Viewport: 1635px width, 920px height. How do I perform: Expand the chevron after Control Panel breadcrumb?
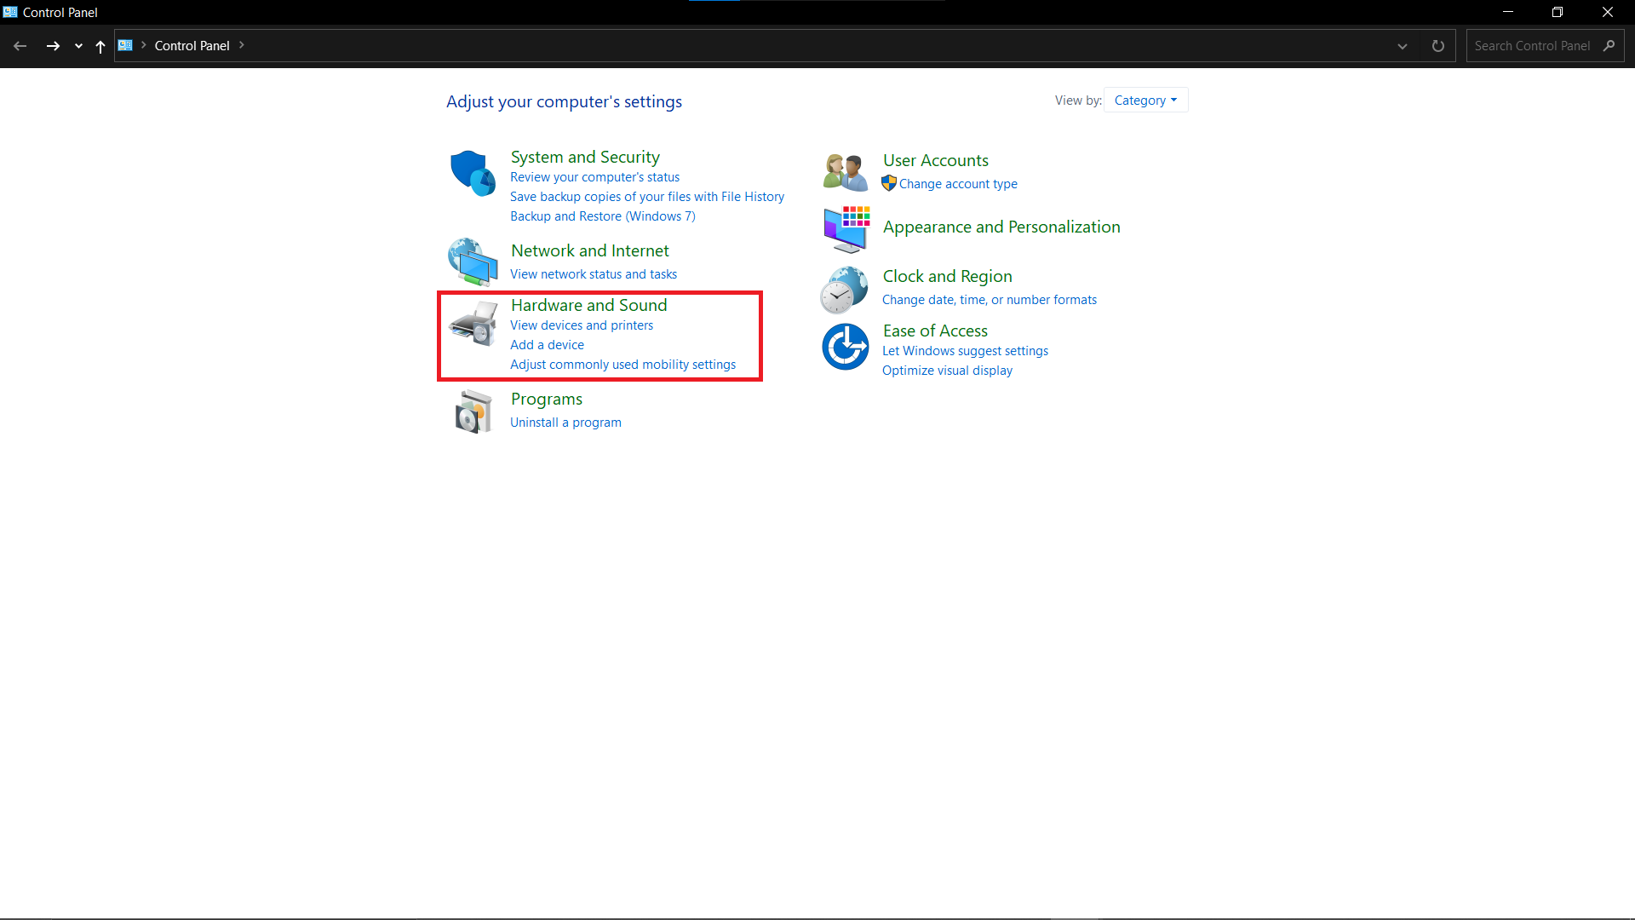pyautogui.click(x=242, y=45)
